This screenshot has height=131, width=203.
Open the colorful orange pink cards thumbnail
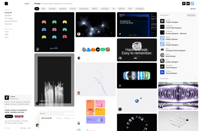point(96,112)
